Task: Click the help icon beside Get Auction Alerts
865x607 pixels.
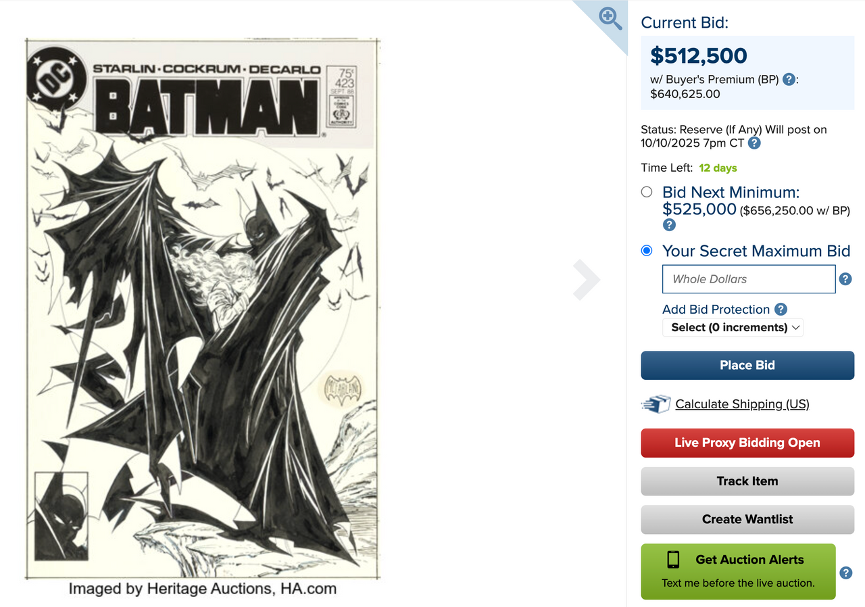Action: [x=845, y=573]
